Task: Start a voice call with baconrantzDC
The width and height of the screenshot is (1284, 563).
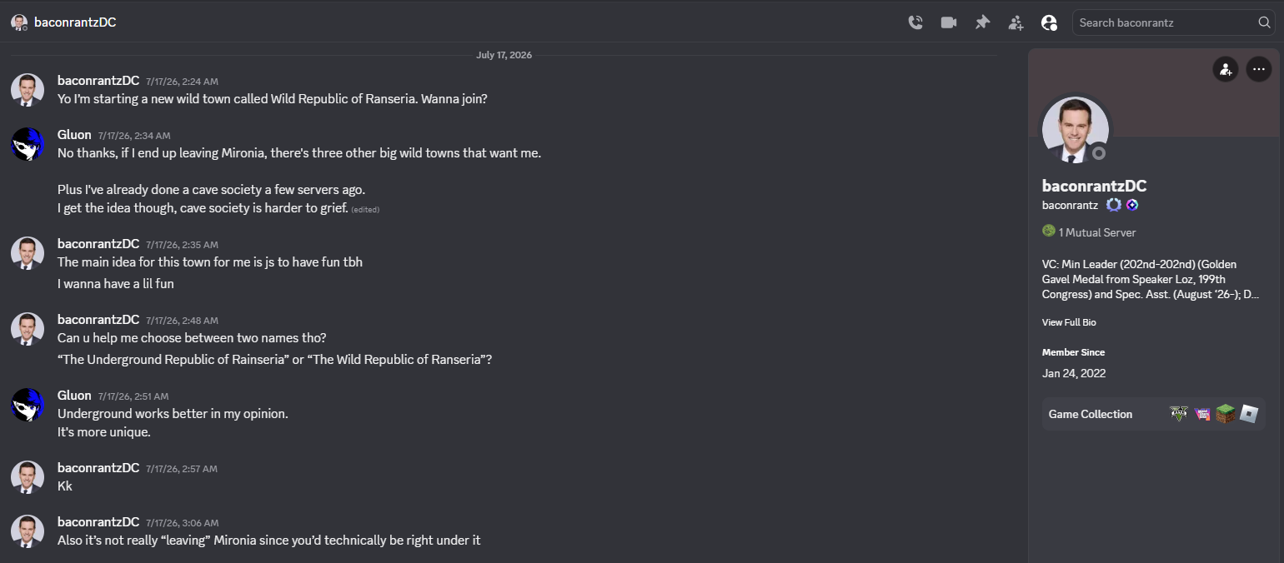Action: (915, 22)
